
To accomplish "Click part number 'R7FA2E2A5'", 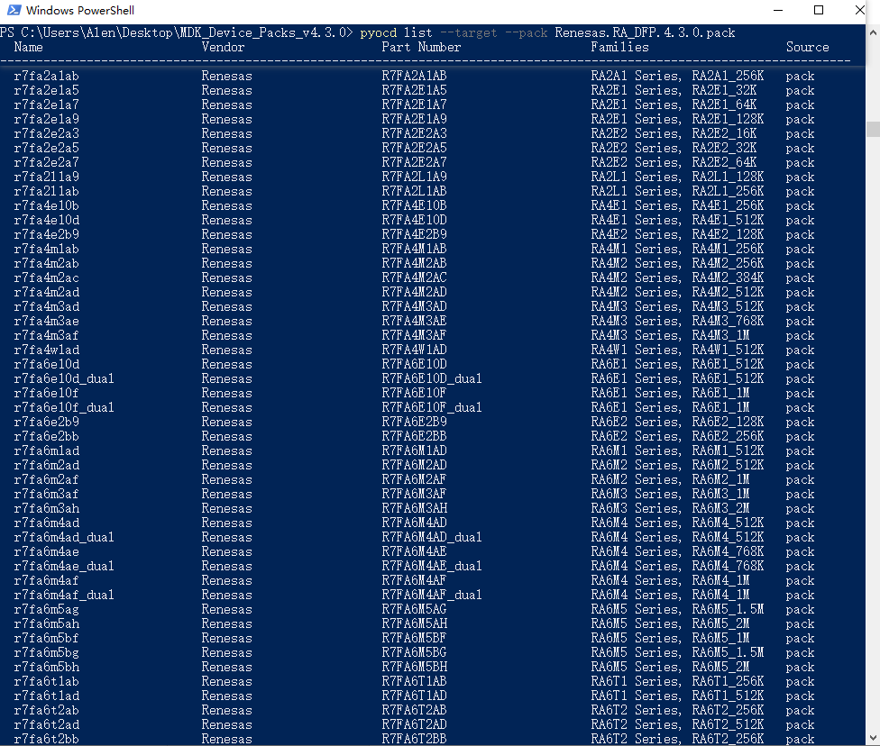I will [x=414, y=148].
